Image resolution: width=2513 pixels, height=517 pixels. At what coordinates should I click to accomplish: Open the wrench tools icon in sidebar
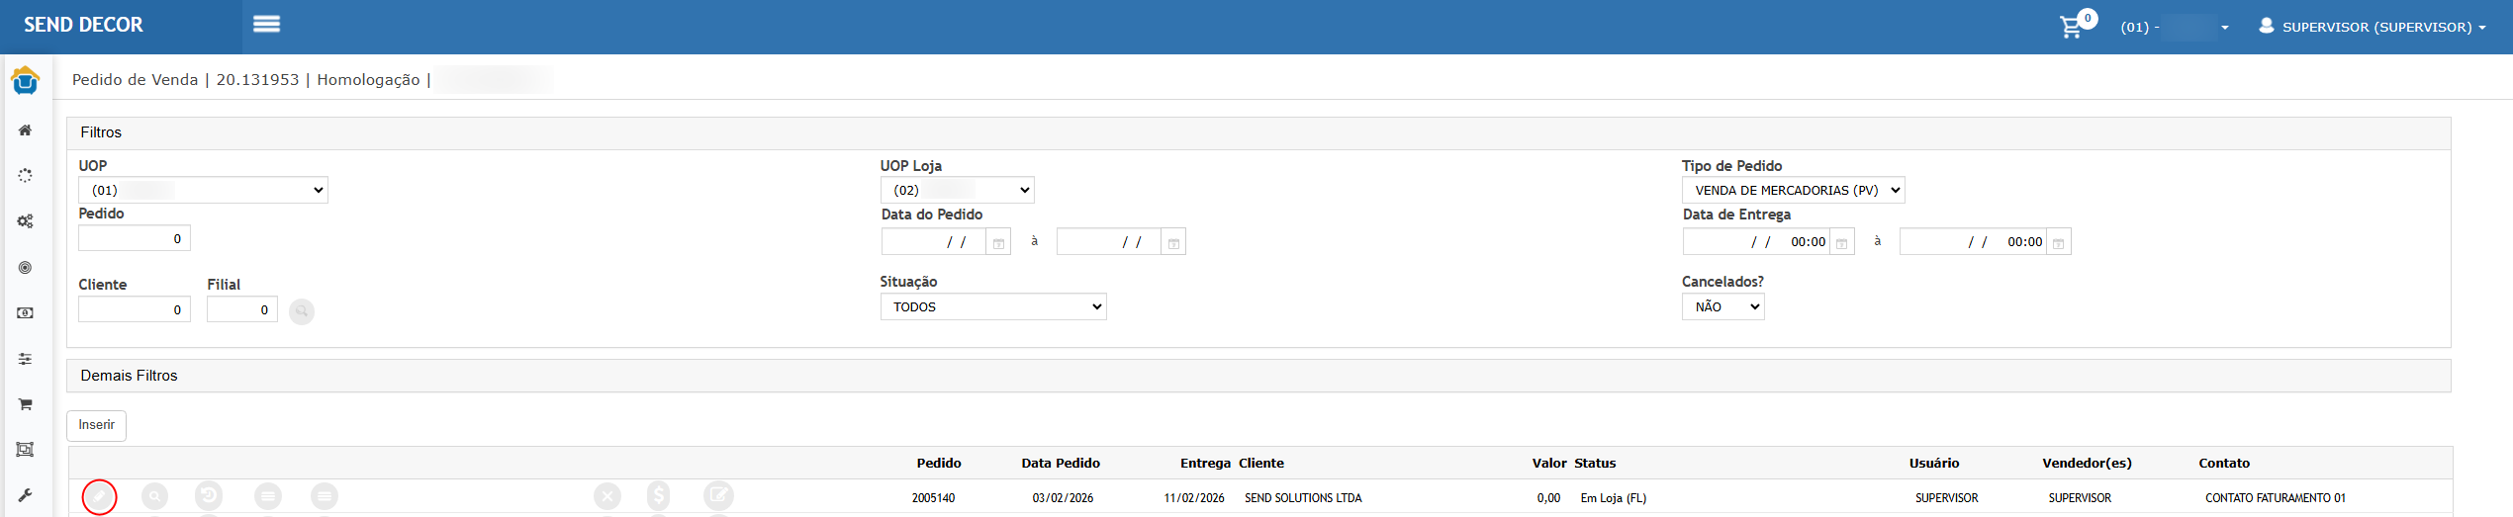26,495
